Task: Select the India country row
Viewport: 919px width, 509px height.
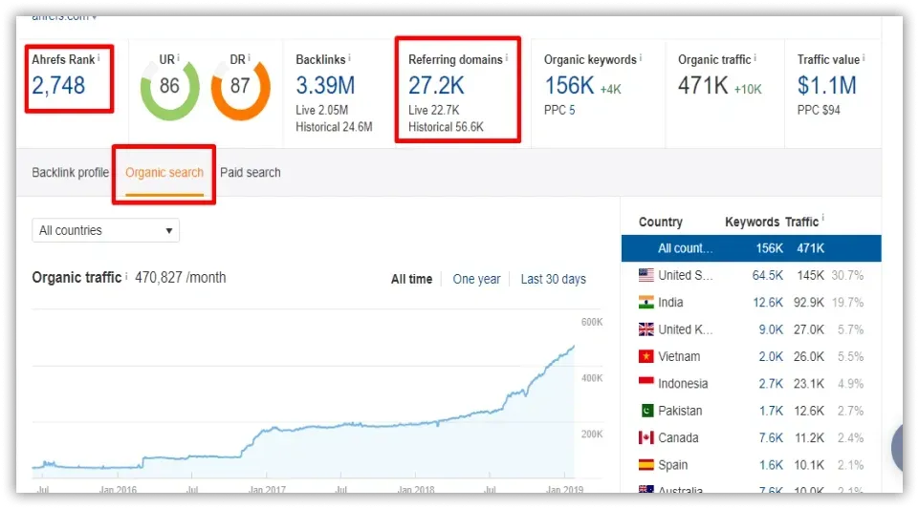Action: point(752,303)
